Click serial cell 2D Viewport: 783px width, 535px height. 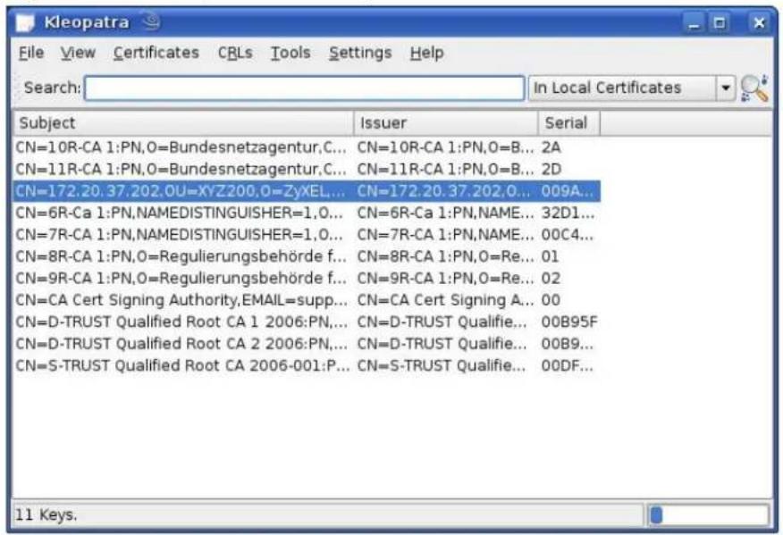click(551, 169)
